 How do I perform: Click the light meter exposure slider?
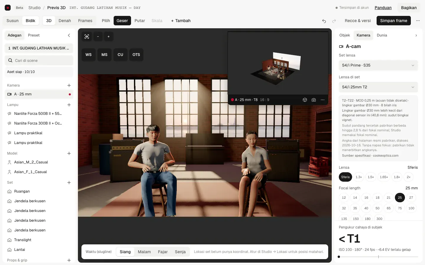pos(378,257)
